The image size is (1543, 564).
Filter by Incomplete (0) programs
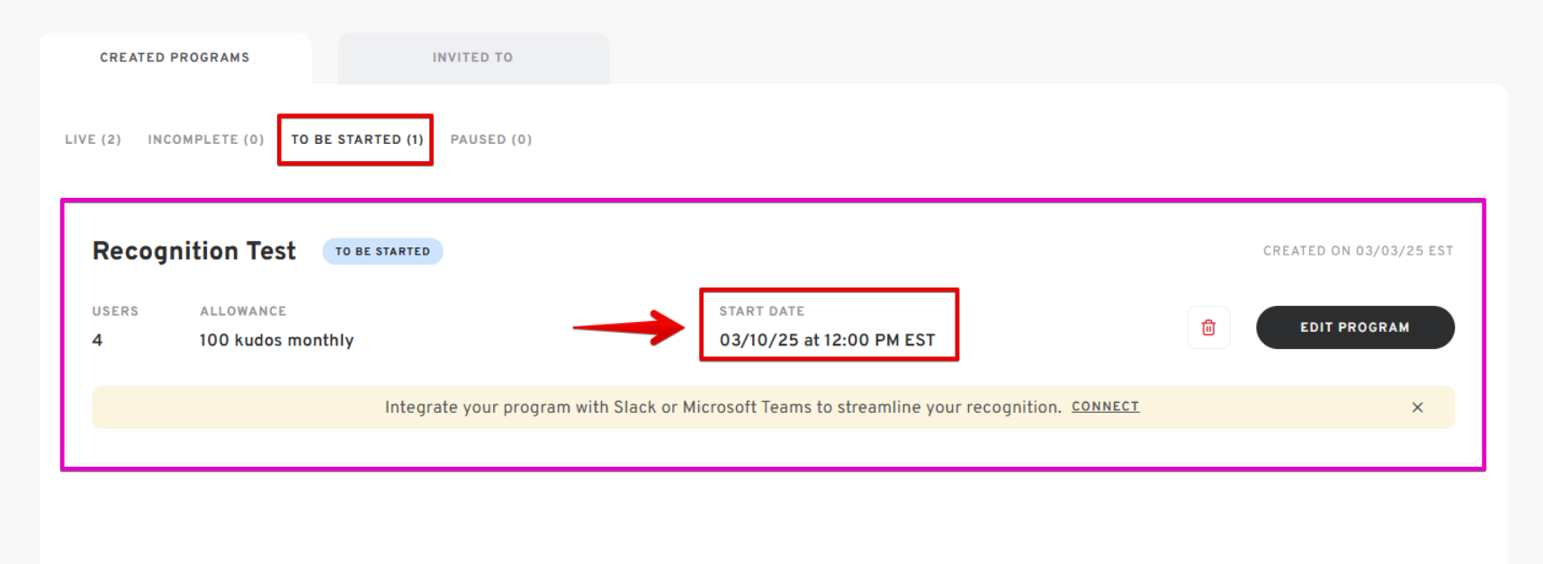pos(206,139)
